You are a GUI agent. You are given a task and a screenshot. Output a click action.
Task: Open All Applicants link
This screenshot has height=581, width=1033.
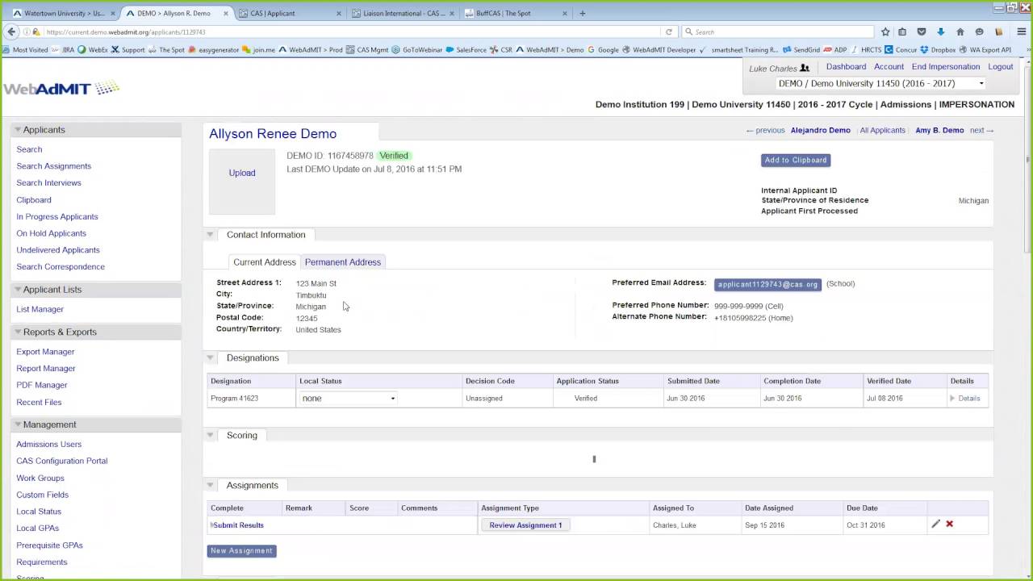(x=882, y=130)
